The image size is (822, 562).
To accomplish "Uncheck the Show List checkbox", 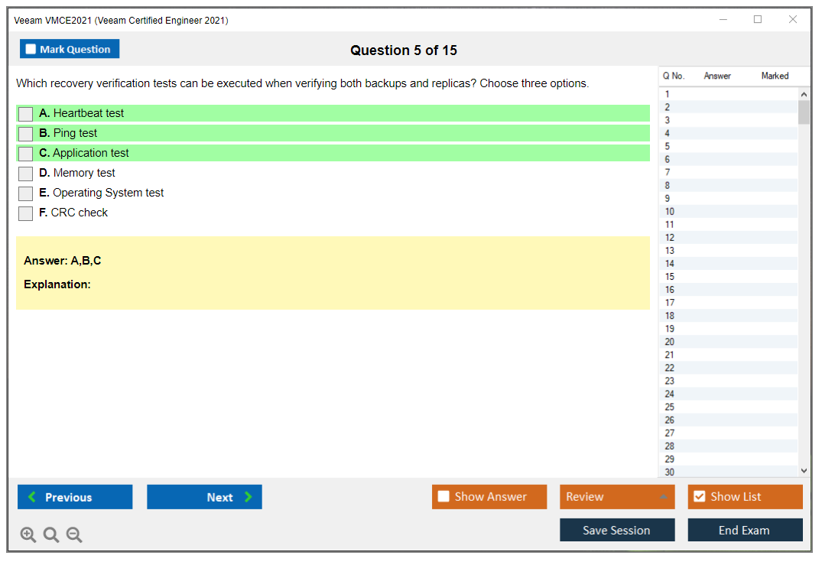I will (x=700, y=497).
